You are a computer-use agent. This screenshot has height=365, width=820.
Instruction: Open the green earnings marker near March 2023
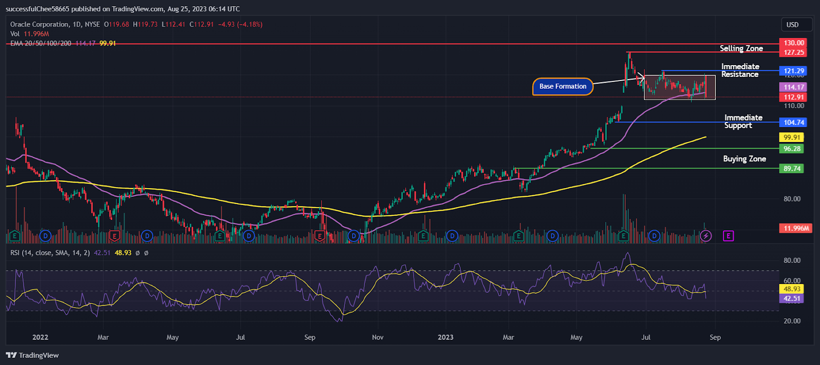(519, 236)
